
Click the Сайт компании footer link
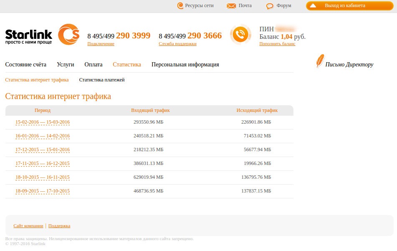[x=28, y=225]
